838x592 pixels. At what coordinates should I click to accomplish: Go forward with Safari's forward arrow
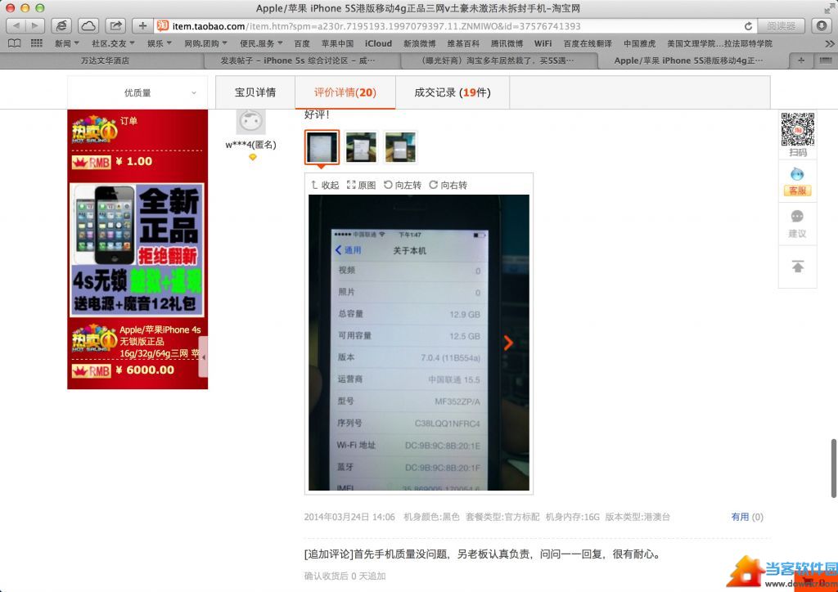[x=34, y=25]
